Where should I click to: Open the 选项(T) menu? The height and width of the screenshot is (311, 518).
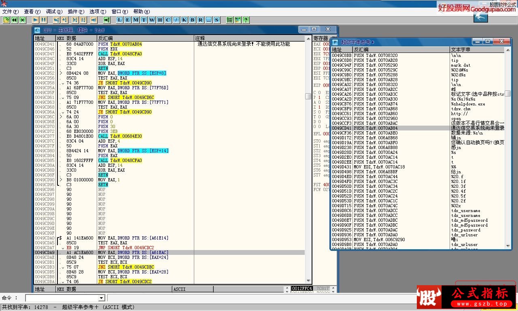pos(98,12)
